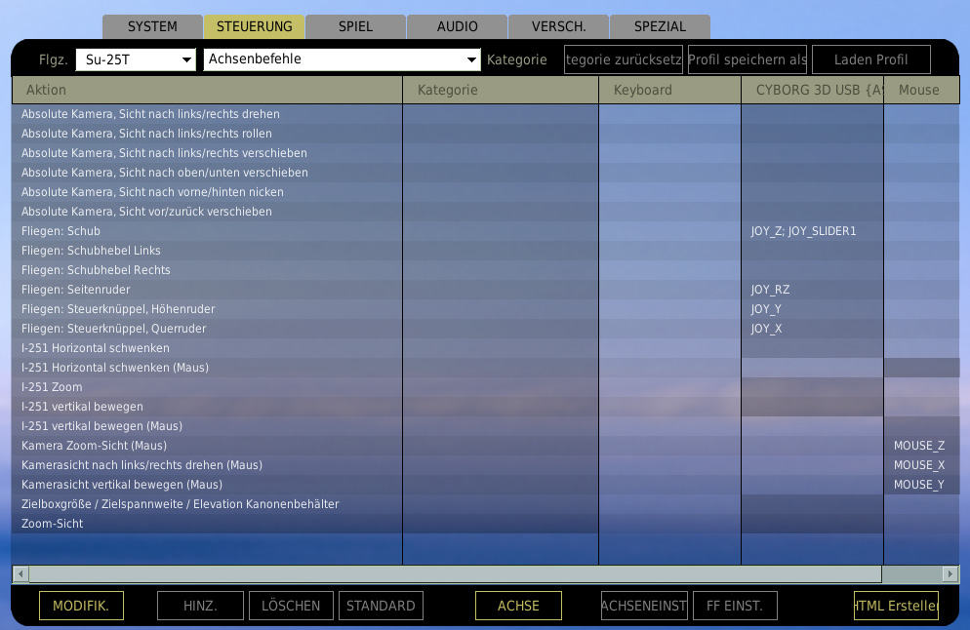Image resolution: width=970 pixels, height=630 pixels.
Task: Open the VERSCH. tab
Action: coord(558,26)
